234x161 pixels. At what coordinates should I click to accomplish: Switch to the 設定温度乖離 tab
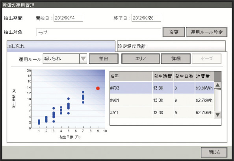(x=171, y=46)
